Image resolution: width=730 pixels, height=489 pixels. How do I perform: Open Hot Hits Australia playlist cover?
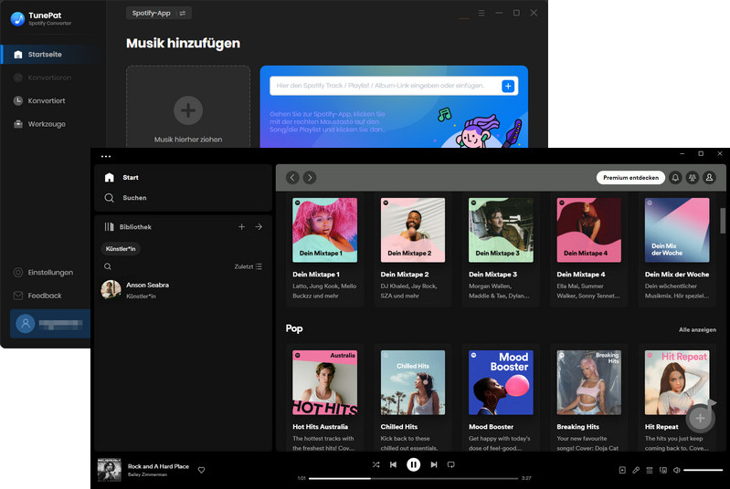point(325,382)
